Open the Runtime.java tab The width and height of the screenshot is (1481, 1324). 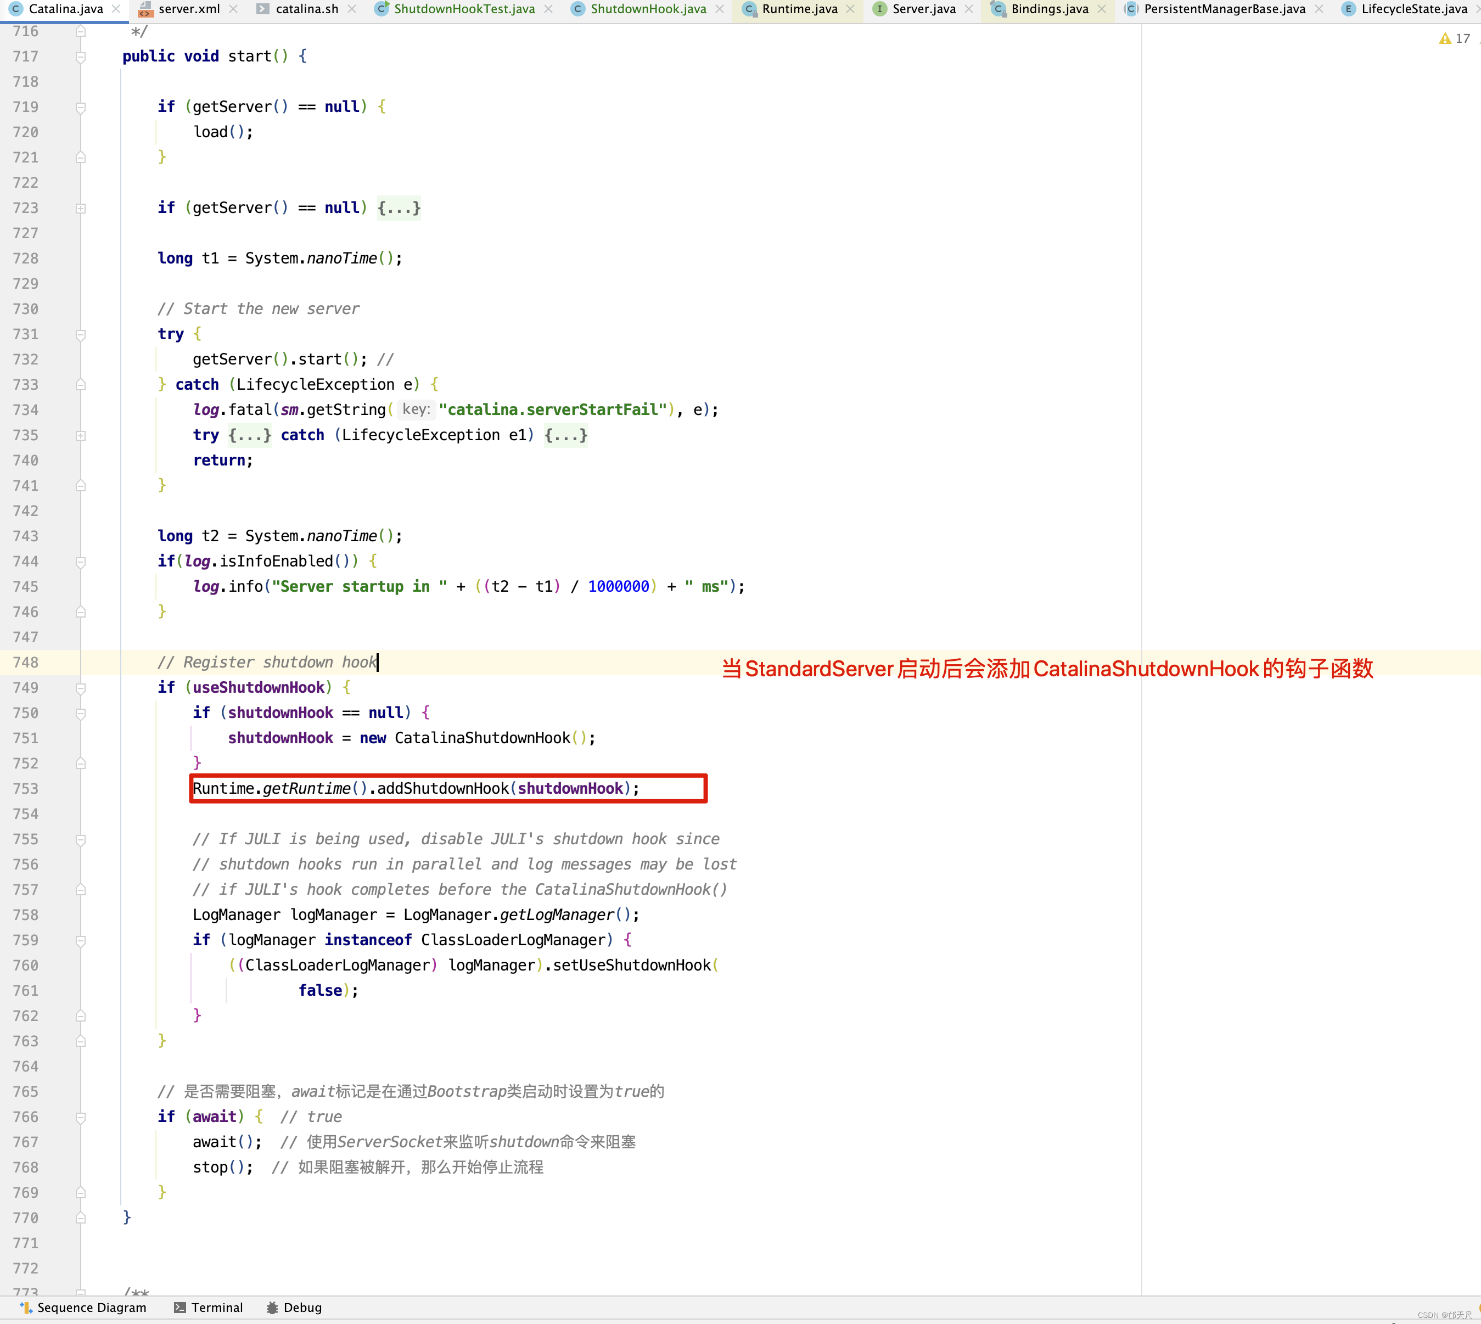point(799,9)
